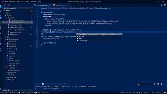The image size is (167, 94).
Task: Open app.component.spec.ts file
Action: pos(17,30)
